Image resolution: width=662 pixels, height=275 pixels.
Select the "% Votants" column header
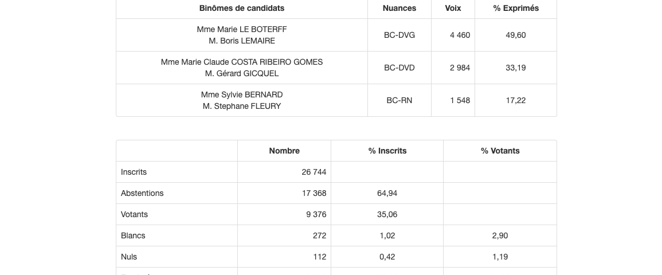pyautogui.click(x=500, y=151)
